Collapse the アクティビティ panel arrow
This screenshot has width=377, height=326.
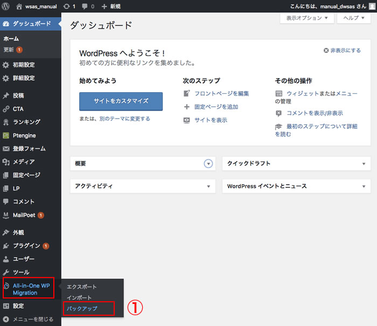(208, 186)
